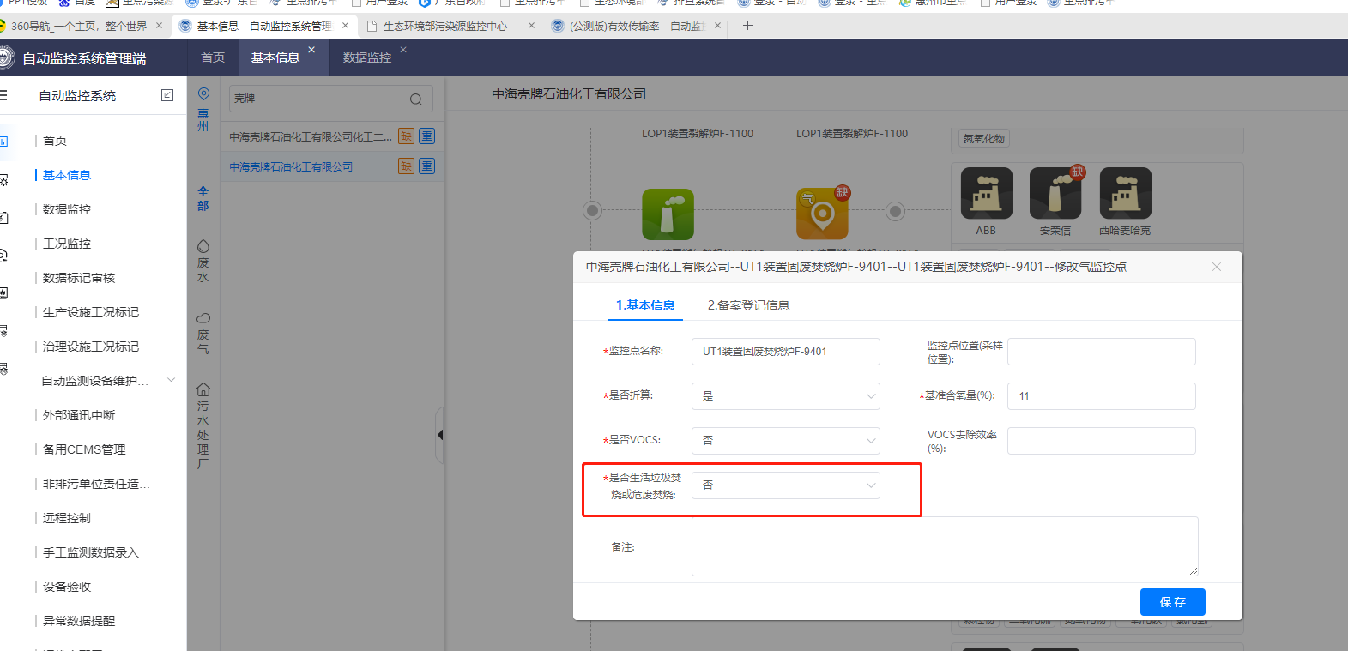Image resolution: width=1348 pixels, height=651 pixels.
Task: Switch to (公测版)有效传输率 browser tab
Action: pyautogui.click(x=637, y=27)
